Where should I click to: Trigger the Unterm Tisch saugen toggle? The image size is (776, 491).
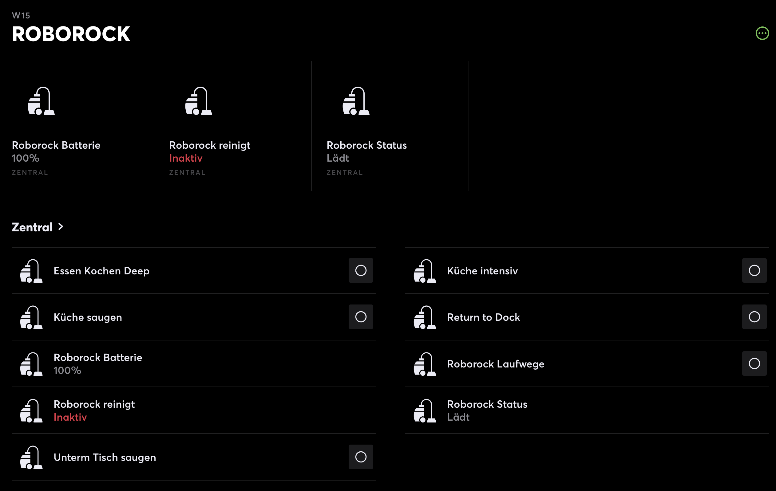(x=361, y=457)
